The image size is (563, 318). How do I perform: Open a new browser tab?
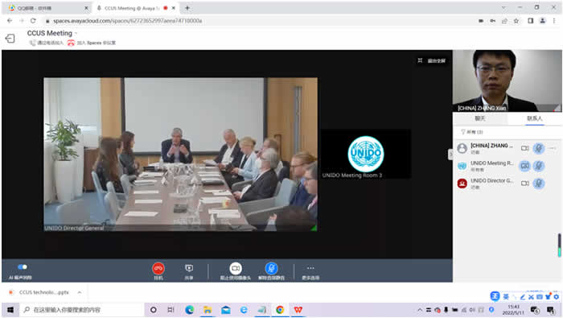click(187, 8)
